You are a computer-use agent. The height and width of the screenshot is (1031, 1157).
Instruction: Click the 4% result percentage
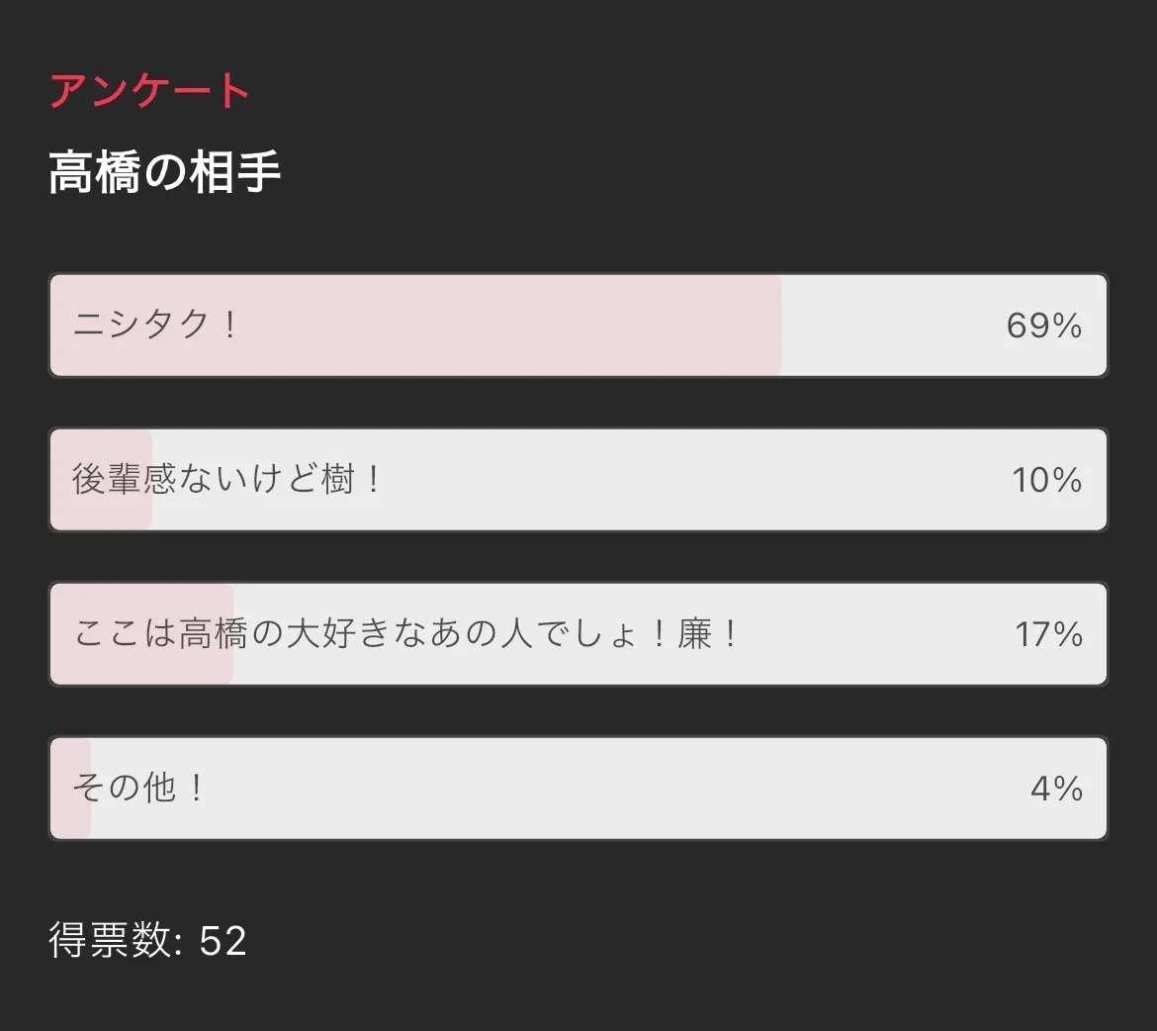(x=1056, y=789)
